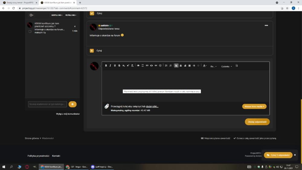Preview the post with the page icon
The image size is (302, 170).
[x=237, y=66]
